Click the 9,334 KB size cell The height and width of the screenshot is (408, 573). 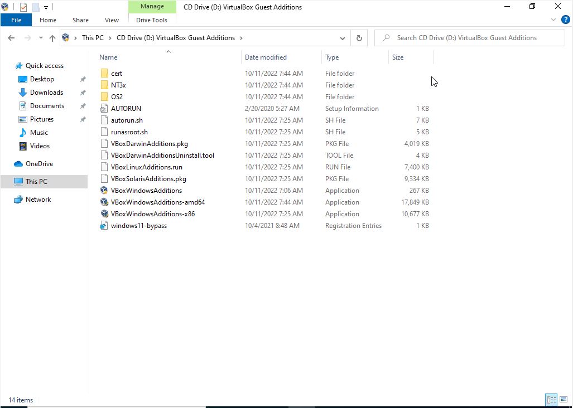(x=417, y=179)
